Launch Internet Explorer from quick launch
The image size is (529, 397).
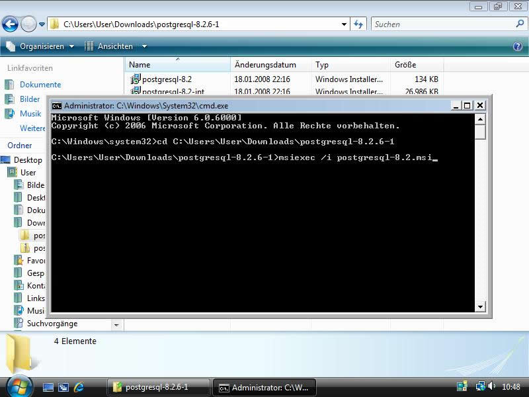79,387
